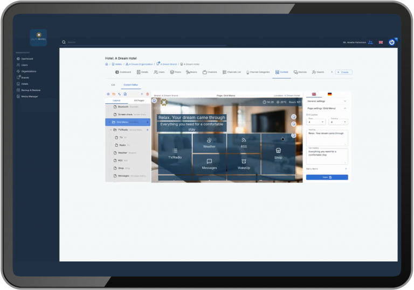Click the power logout icon

(392, 42)
